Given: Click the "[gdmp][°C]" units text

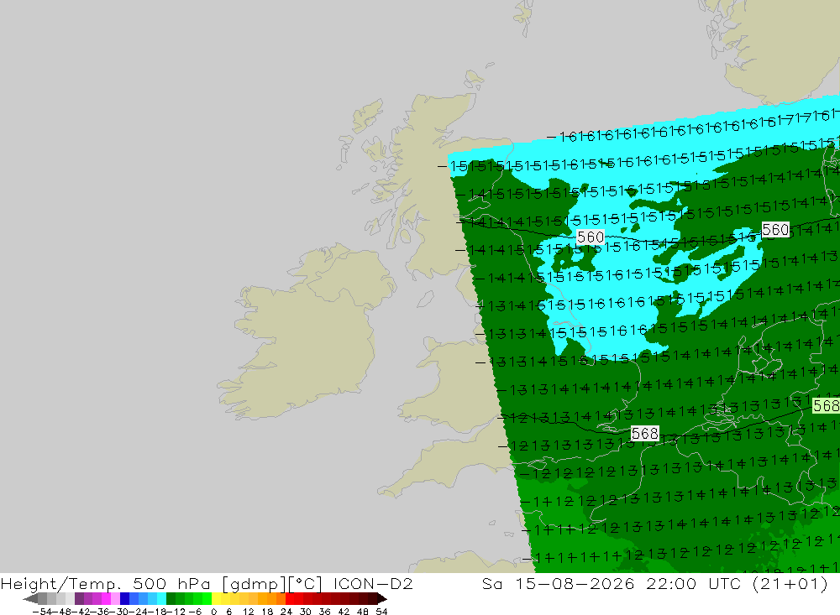Looking at the screenshot, I should click(272, 584).
